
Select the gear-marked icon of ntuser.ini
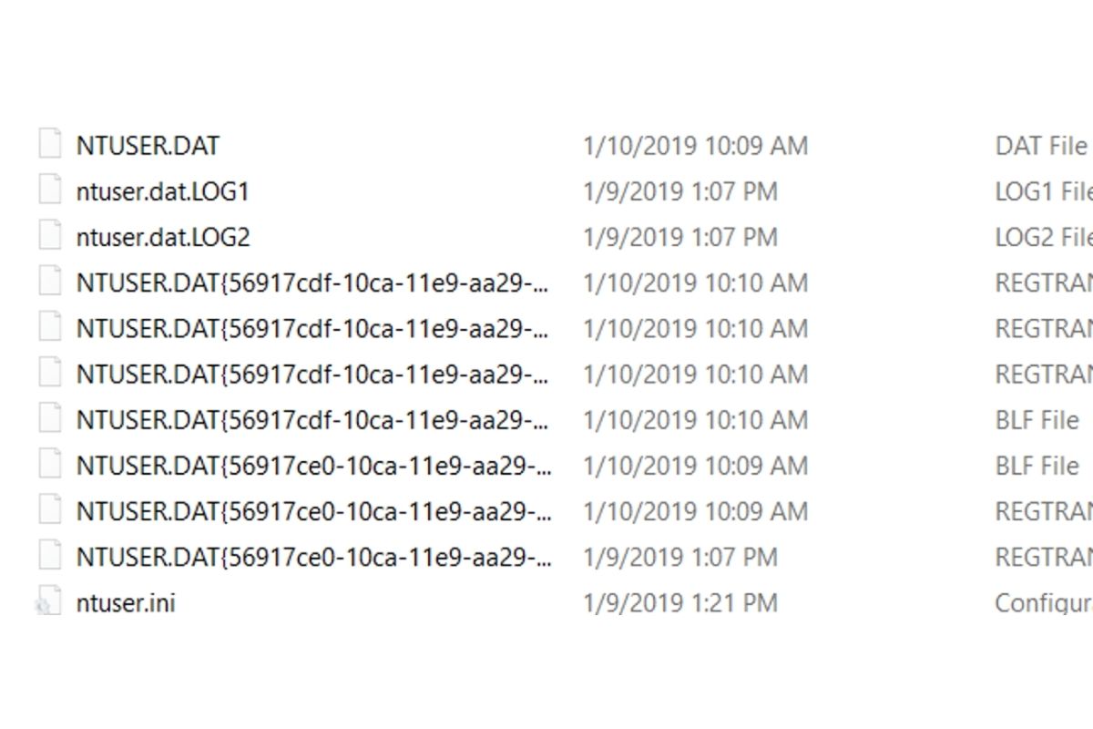pos(48,601)
